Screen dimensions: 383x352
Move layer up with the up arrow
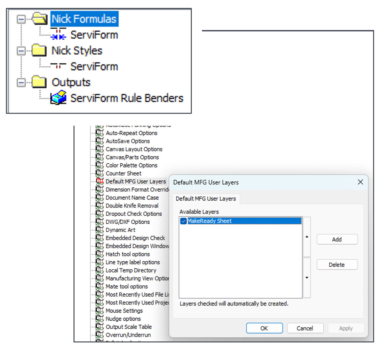[x=307, y=237]
